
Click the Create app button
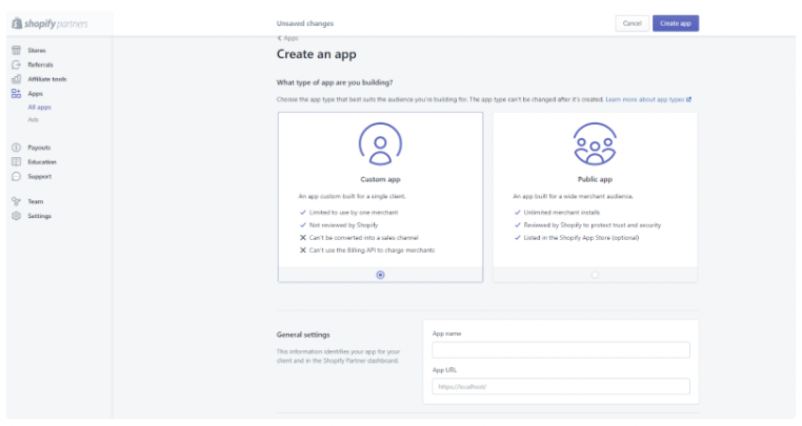pos(676,23)
